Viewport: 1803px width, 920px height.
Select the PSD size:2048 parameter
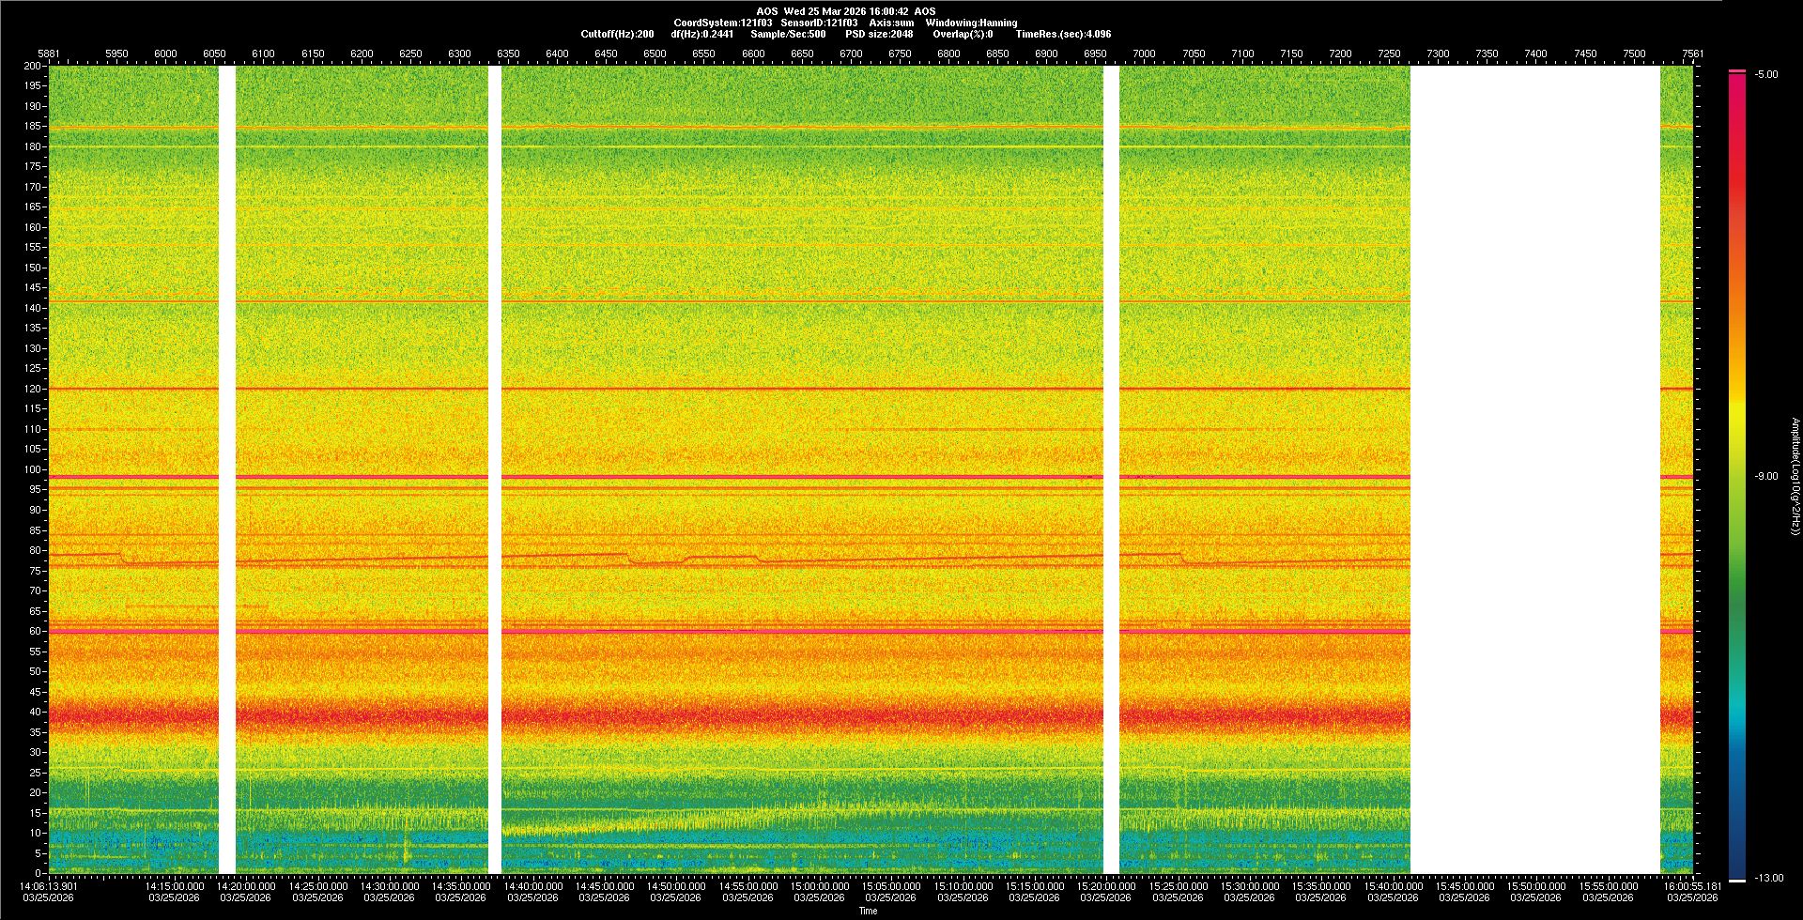point(879,34)
